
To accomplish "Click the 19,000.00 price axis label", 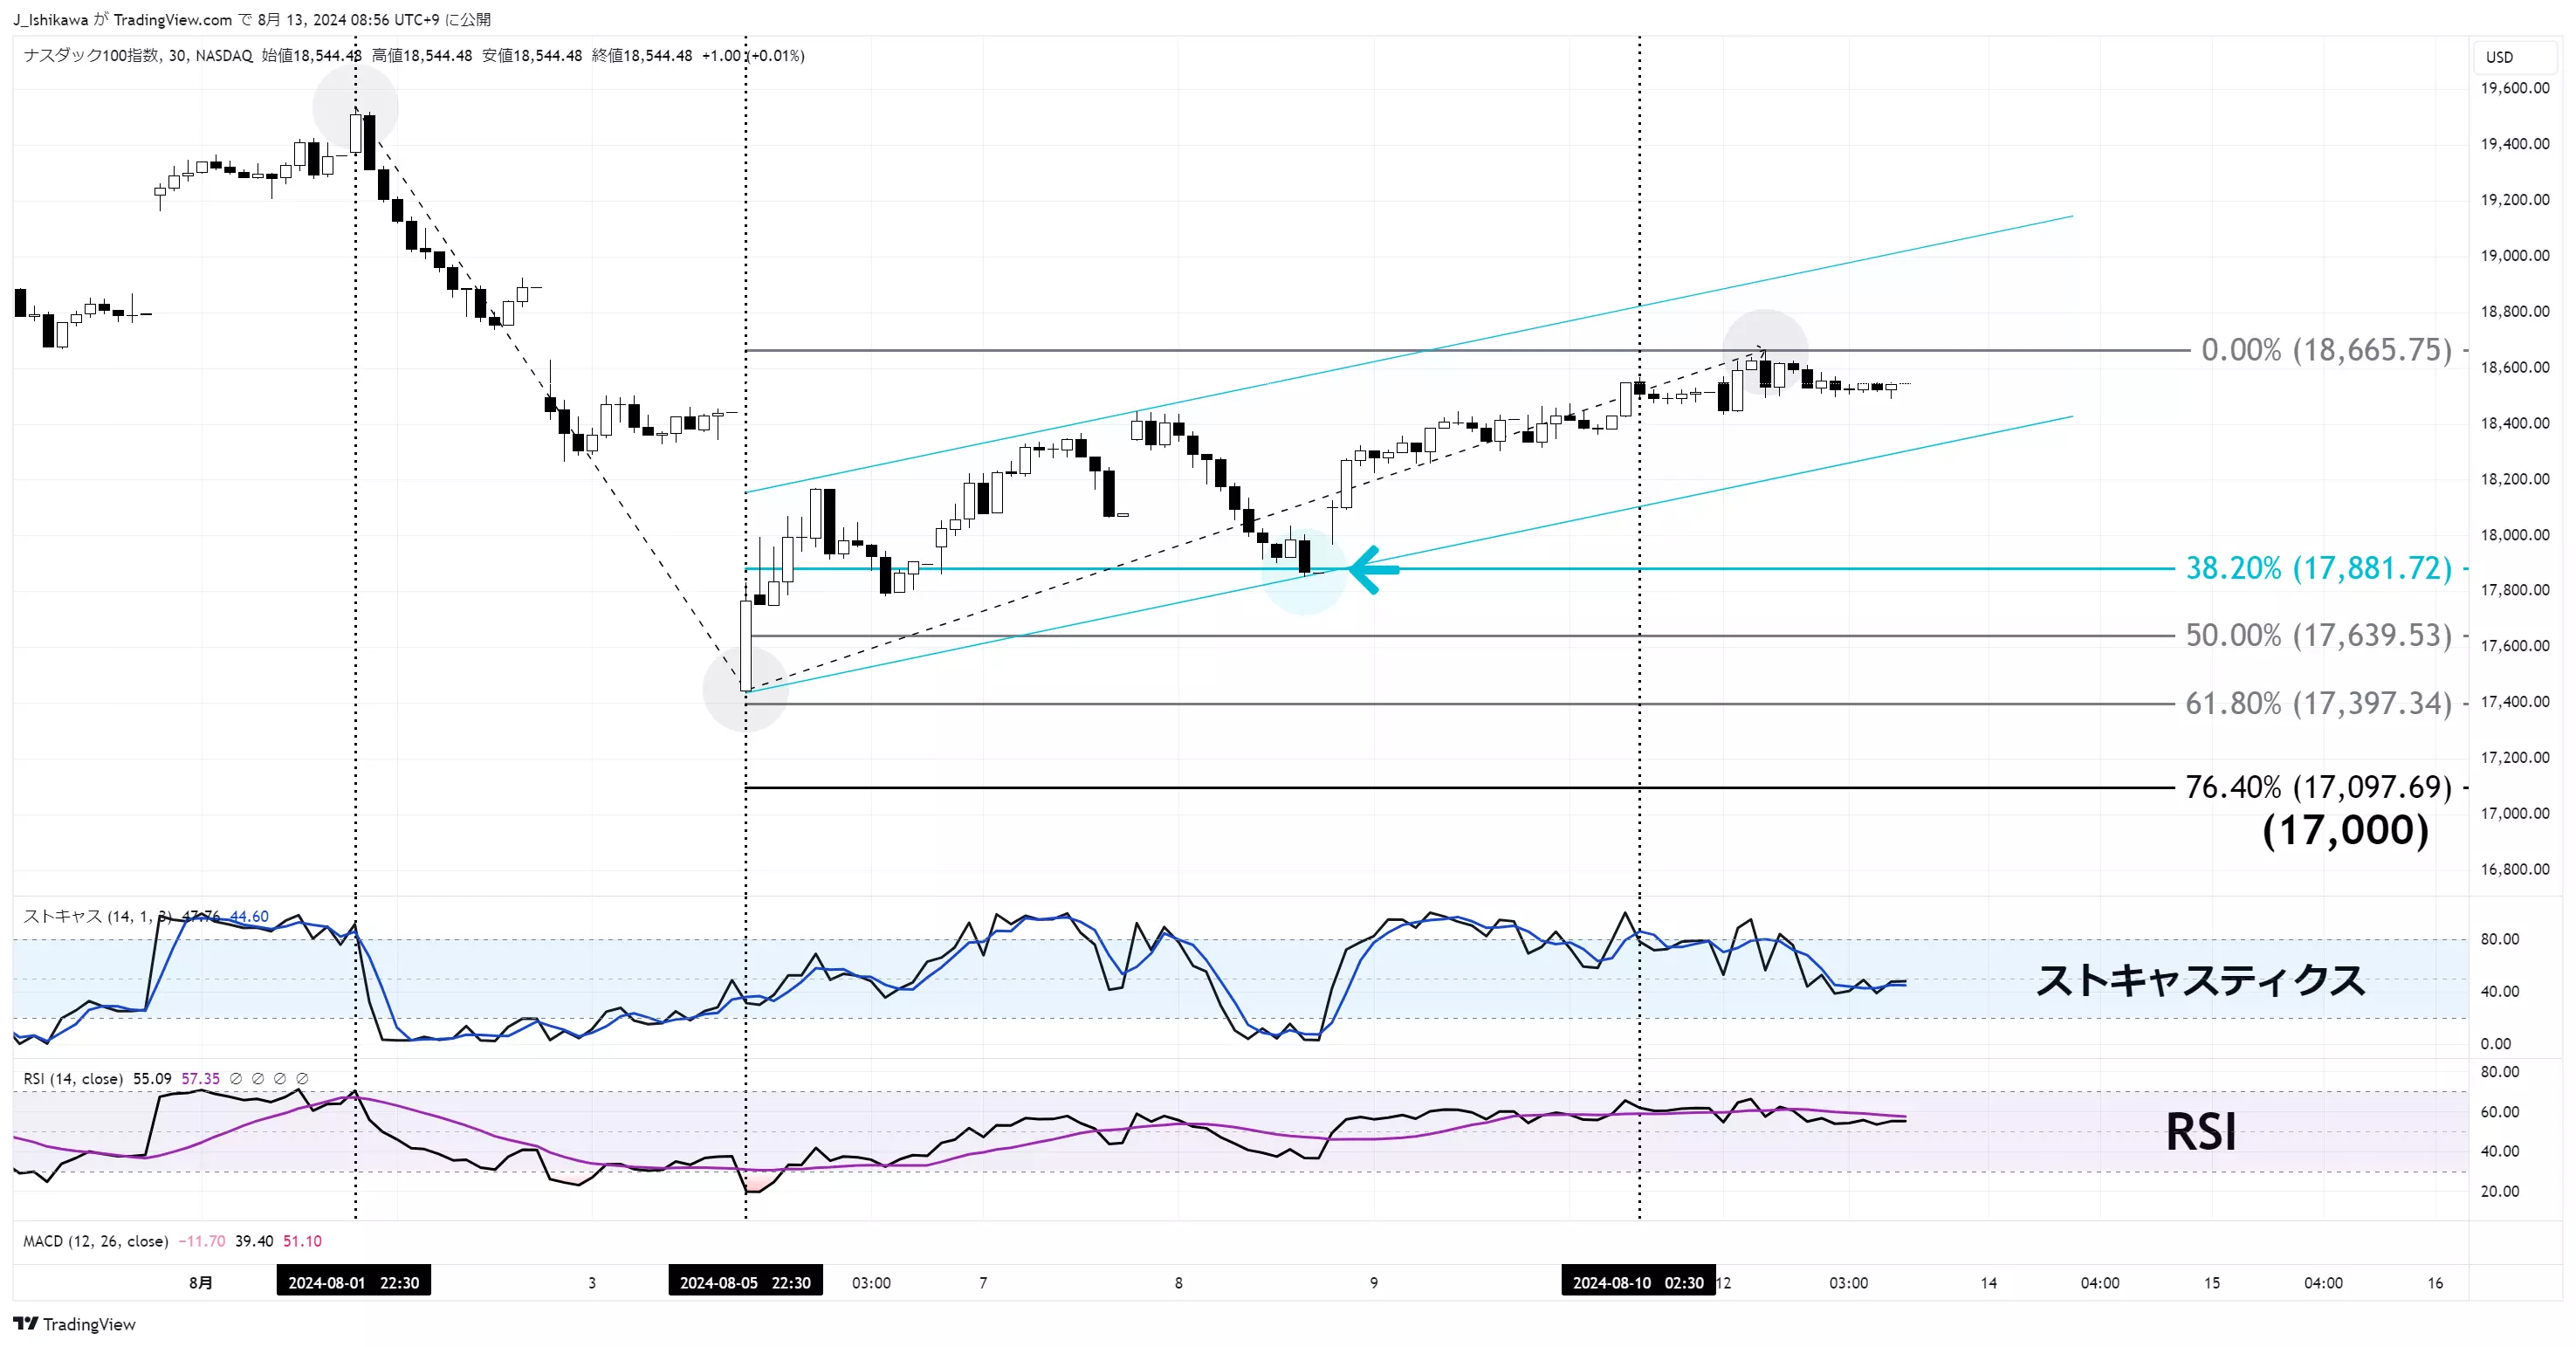I will coord(2515,256).
